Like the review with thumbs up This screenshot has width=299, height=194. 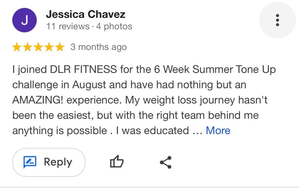point(117,162)
